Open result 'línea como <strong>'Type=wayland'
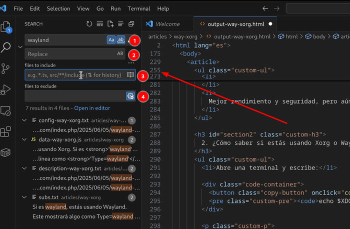Viewport: 350px width, 229px height. tap(86, 158)
